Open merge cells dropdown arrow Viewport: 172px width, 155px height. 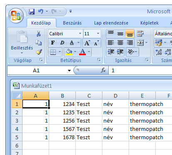tap(147, 43)
